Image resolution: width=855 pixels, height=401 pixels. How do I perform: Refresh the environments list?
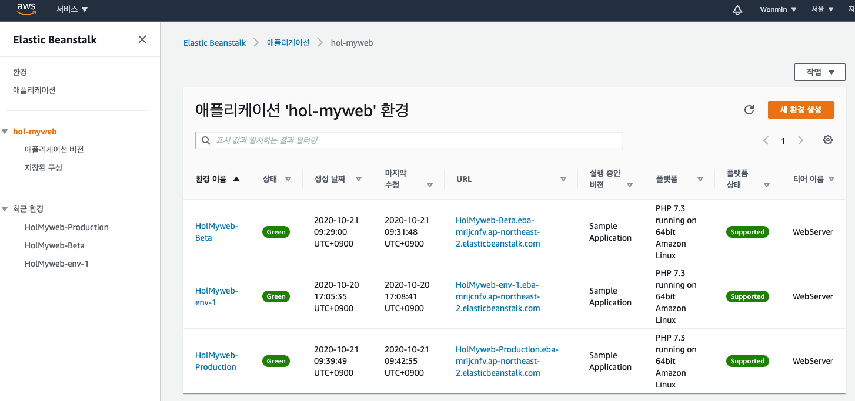click(x=749, y=110)
